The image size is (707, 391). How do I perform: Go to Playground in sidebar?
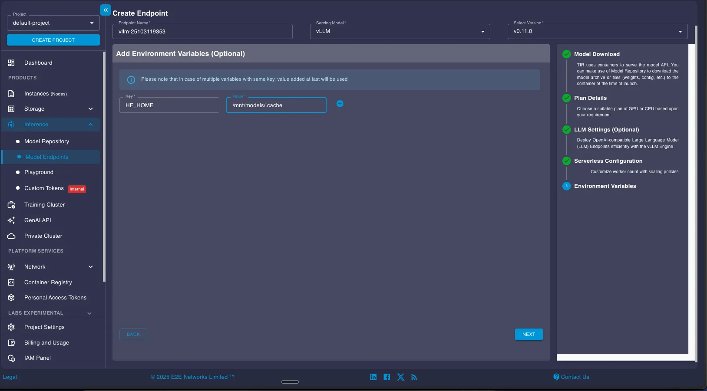coord(39,172)
